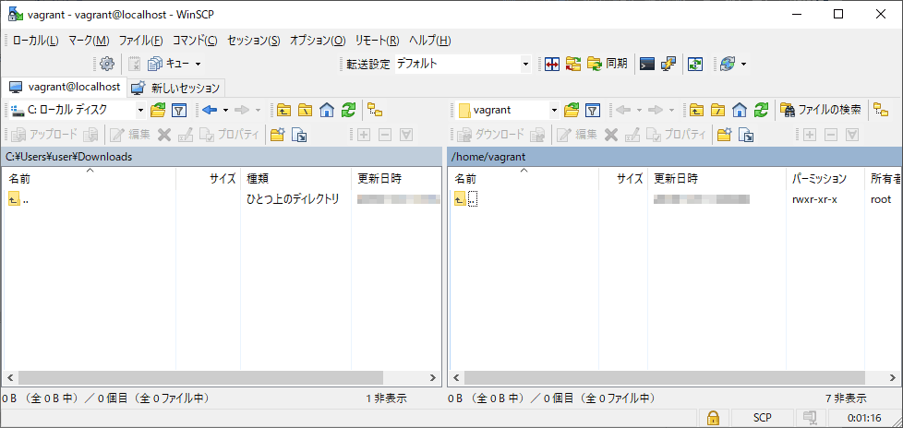Click the compare directories icon
The width and height of the screenshot is (903, 428).
552,64
